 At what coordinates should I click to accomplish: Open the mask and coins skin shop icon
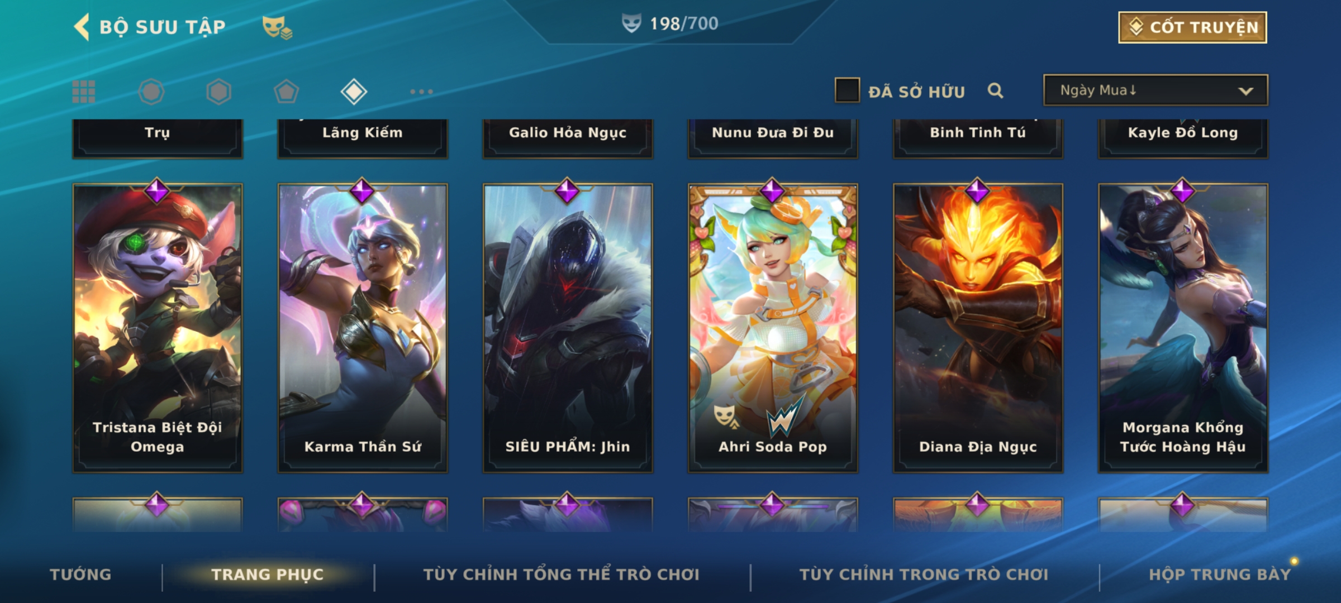point(277,27)
